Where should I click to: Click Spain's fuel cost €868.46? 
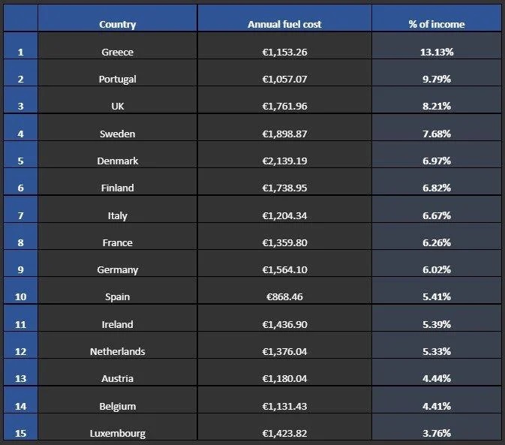tap(284, 296)
